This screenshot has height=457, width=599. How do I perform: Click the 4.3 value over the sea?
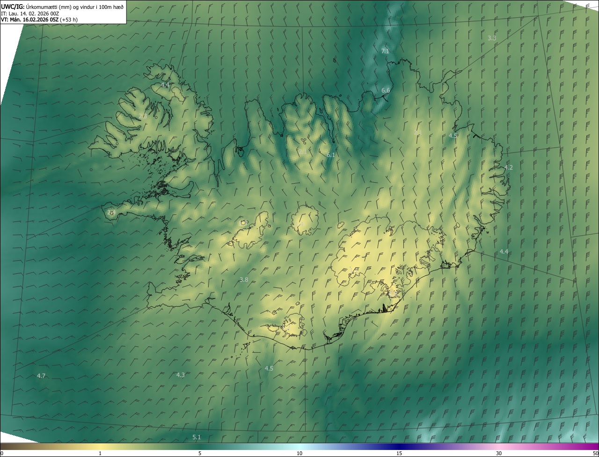pos(180,375)
